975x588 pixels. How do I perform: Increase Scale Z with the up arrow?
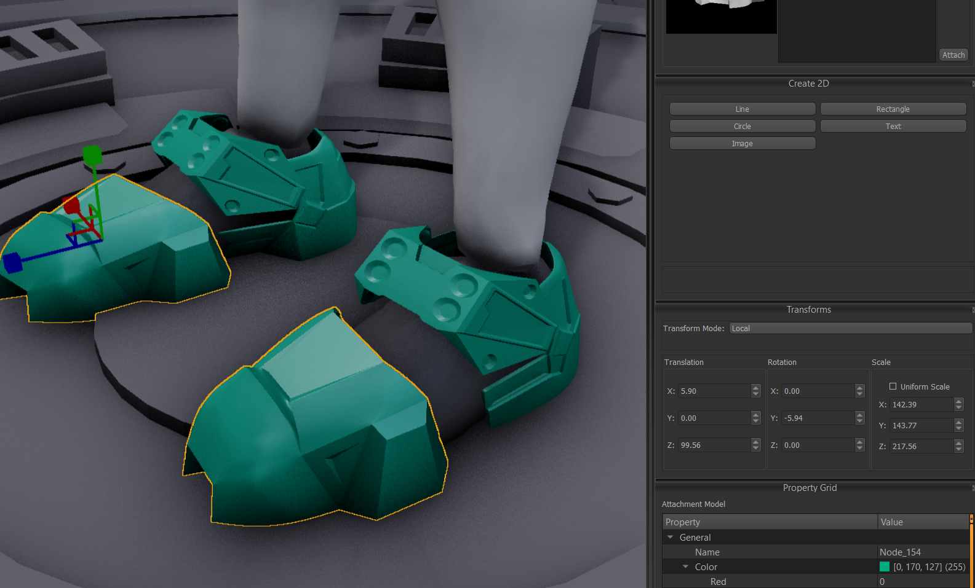[958, 443]
